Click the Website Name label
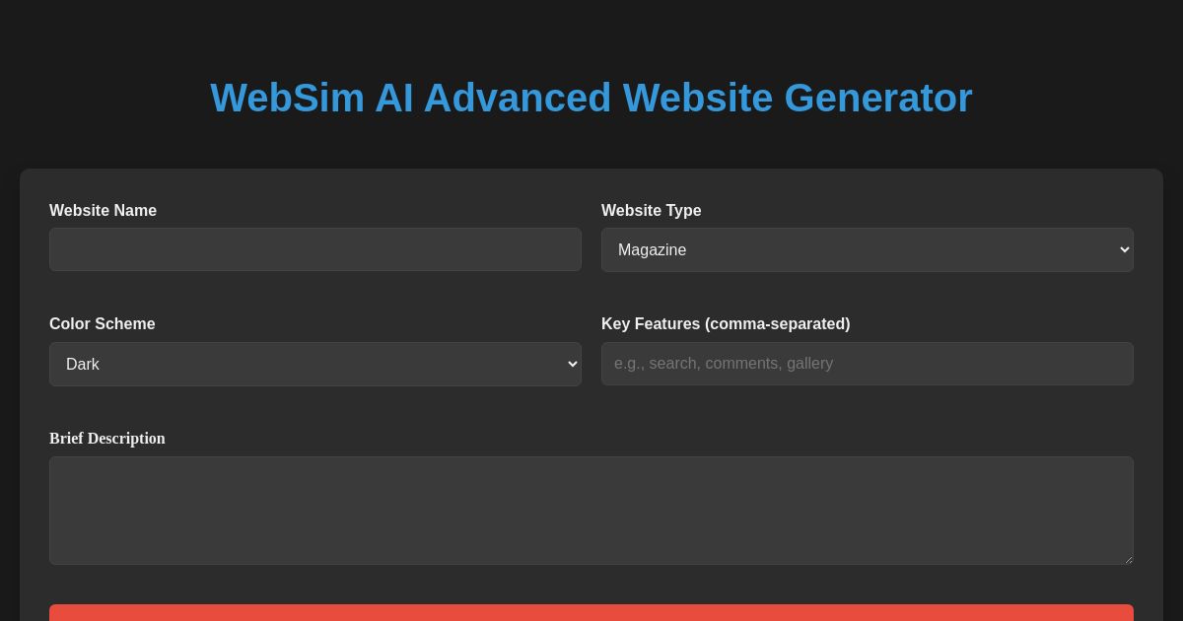The image size is (1183, 621). tap(103, 211)
